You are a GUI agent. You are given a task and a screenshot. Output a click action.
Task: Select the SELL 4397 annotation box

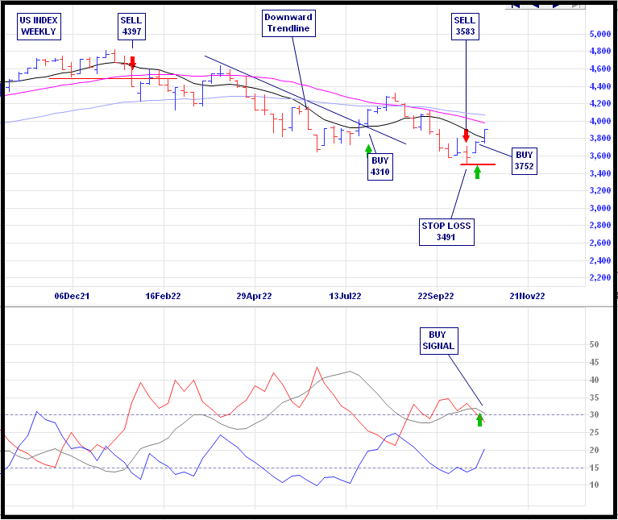131,27
